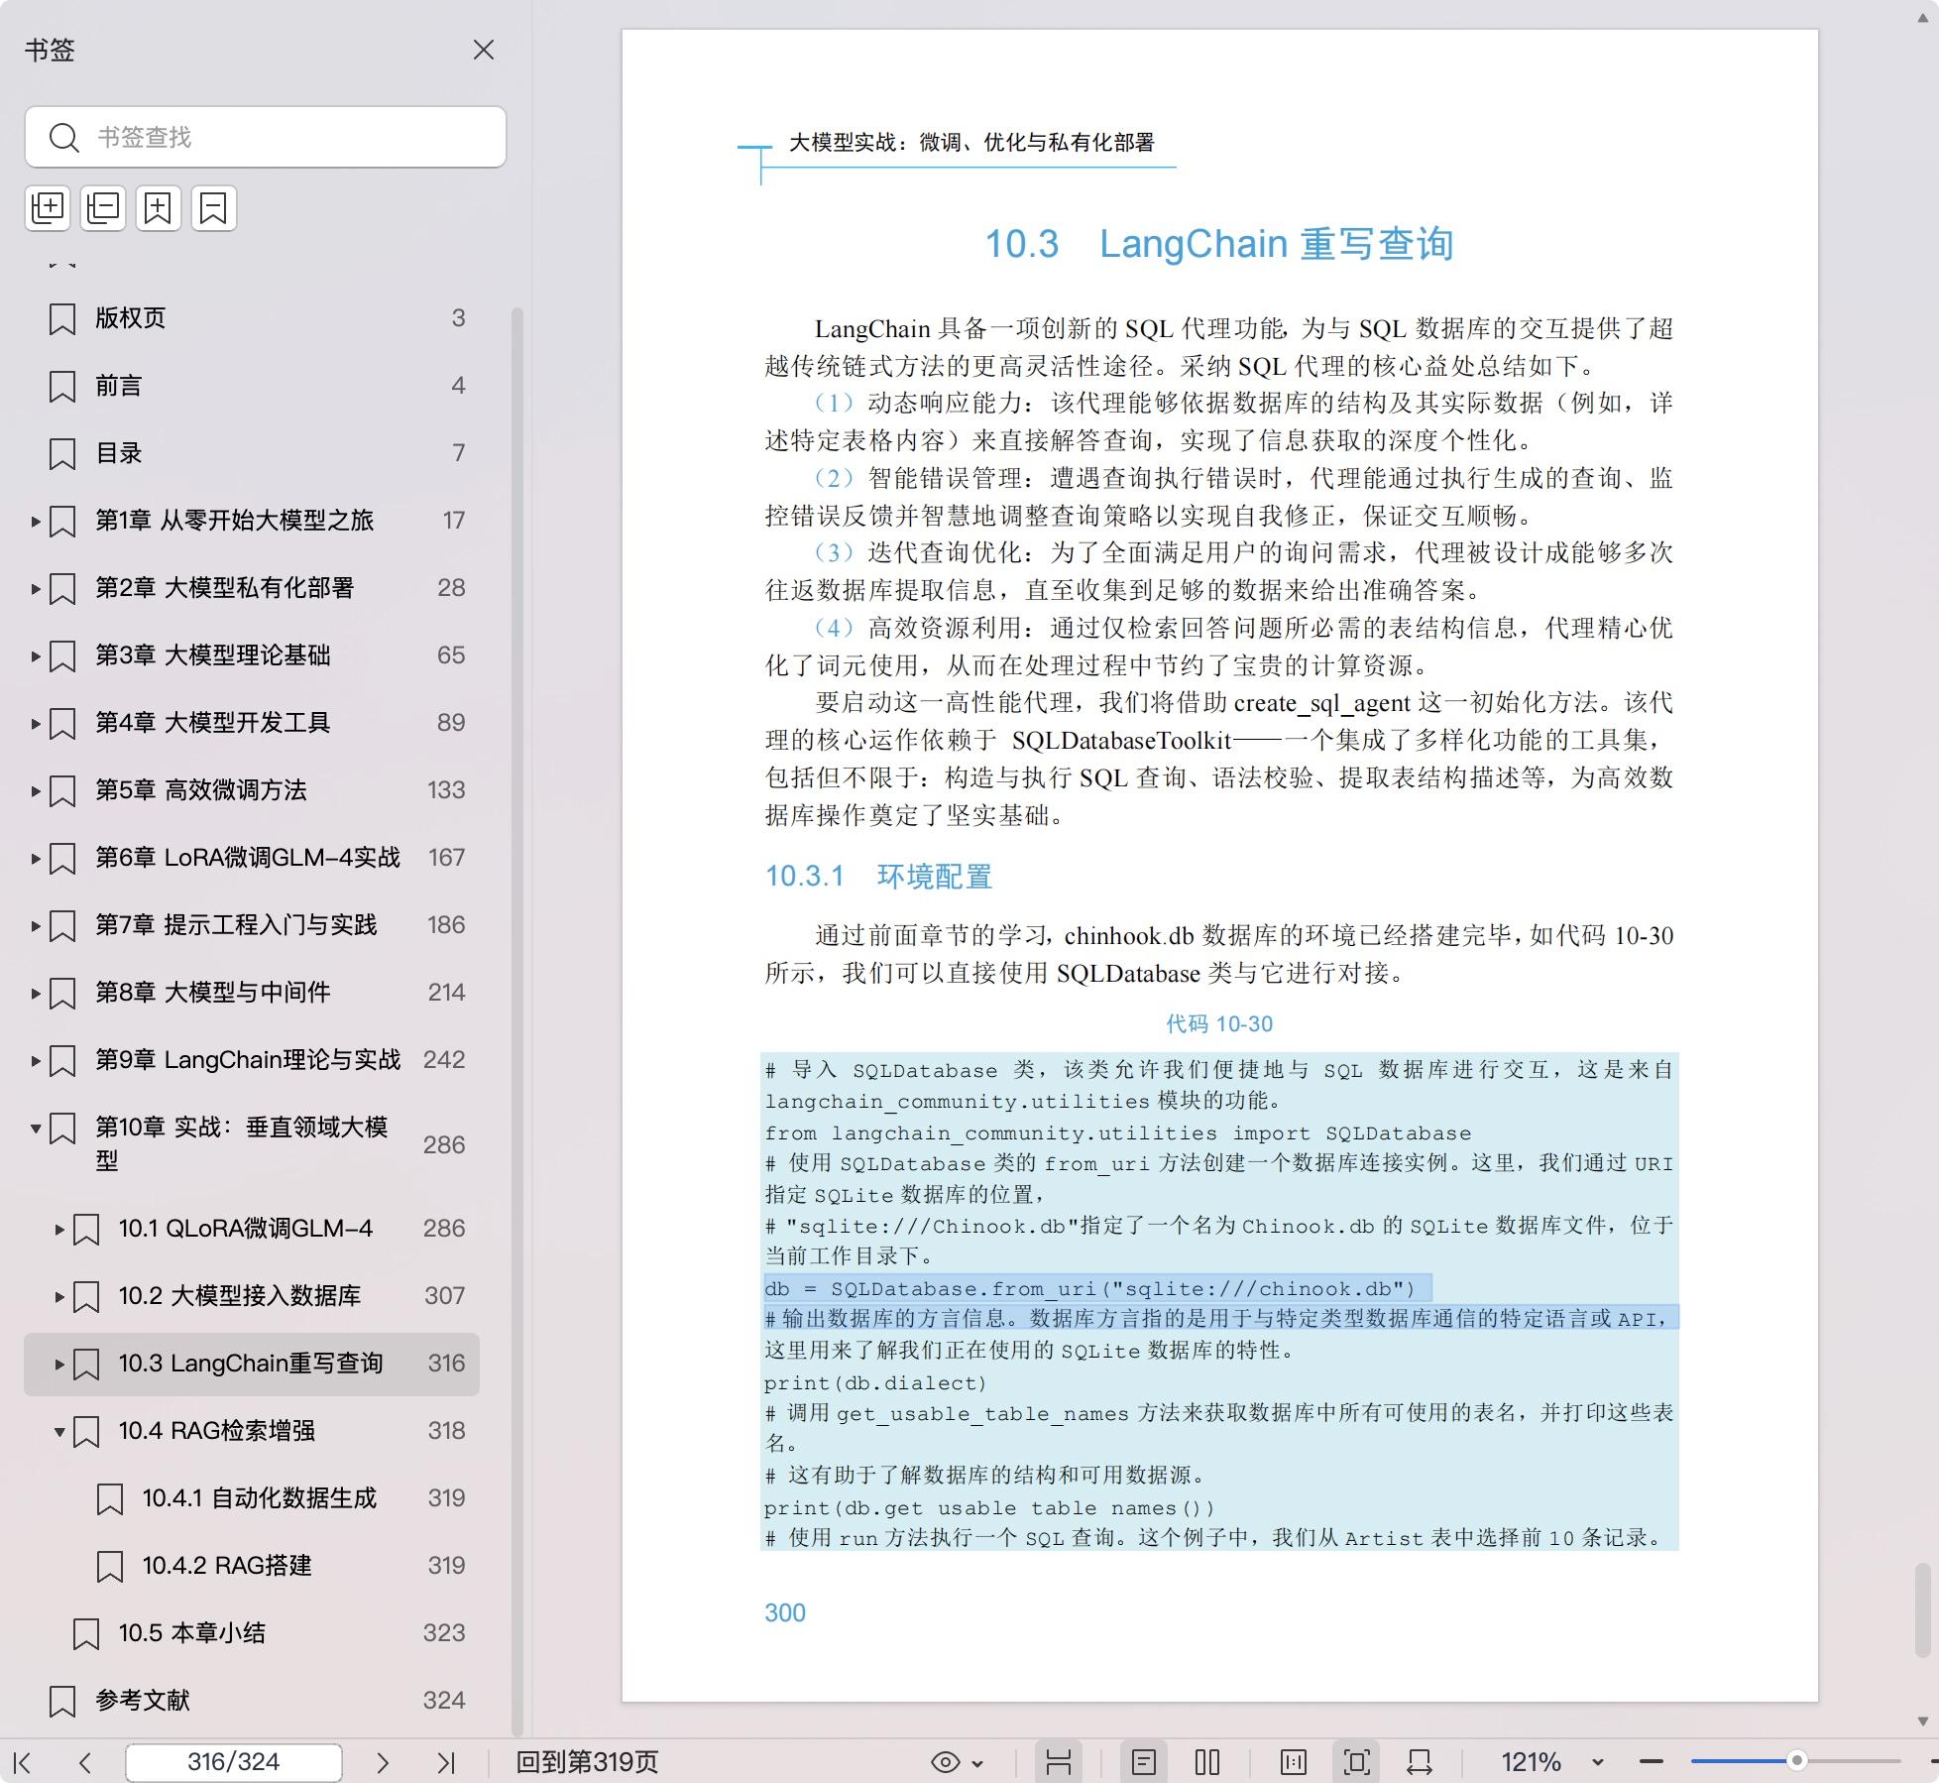The image size is (1939, 1783).
Task: Click 回到第319页 link
Action: (x=587, y=1762)
